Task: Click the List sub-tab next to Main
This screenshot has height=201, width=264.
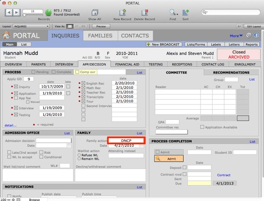Action: [x=24, y=44]
